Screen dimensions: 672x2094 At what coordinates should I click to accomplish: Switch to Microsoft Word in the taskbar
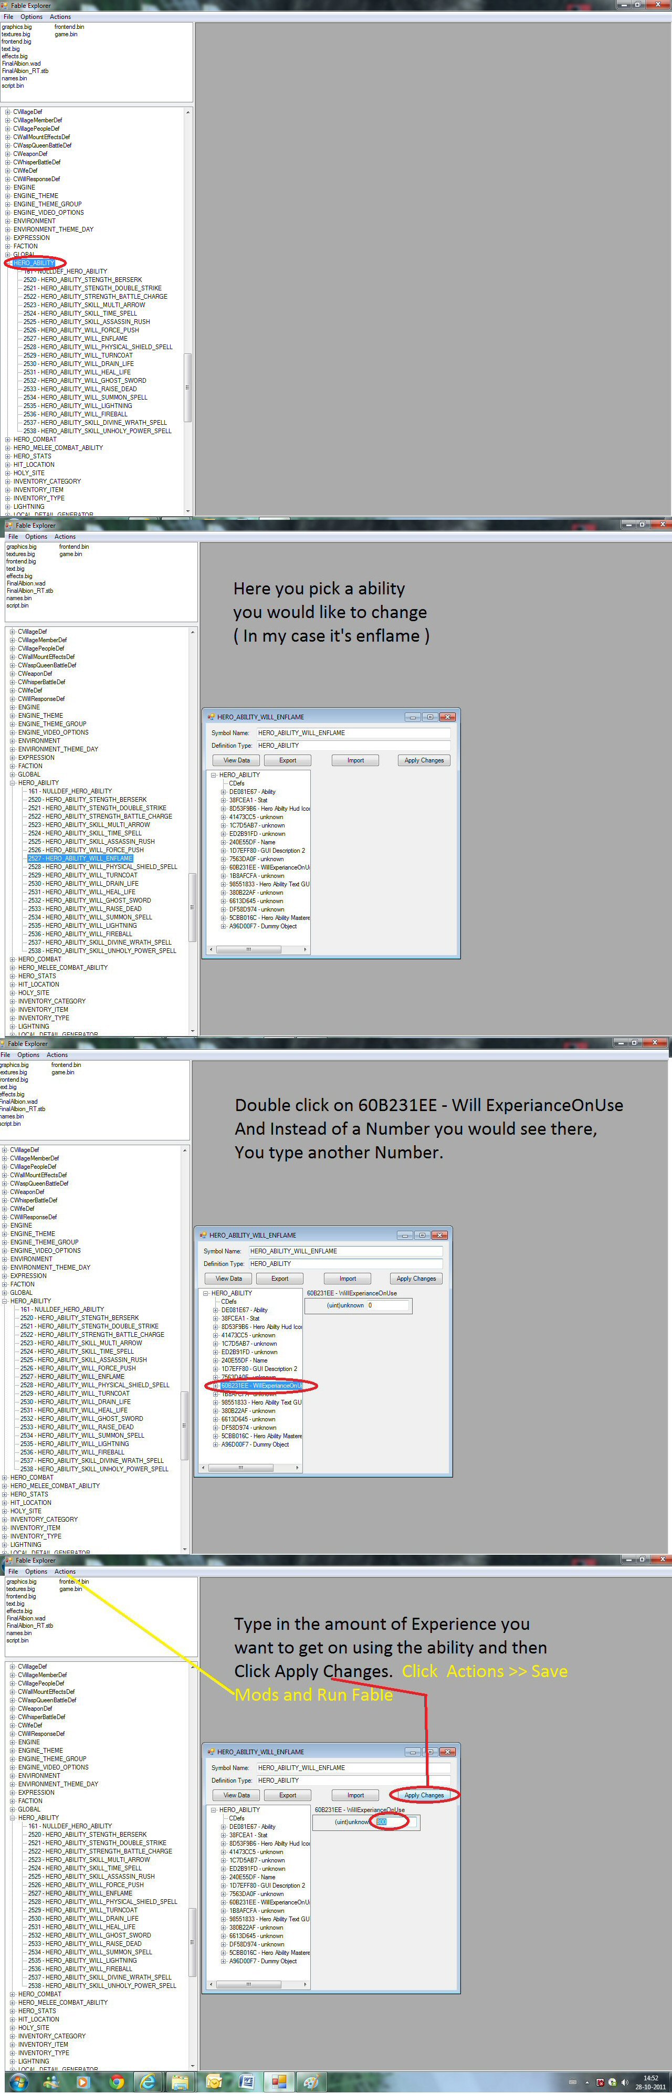click(246, 2082)
